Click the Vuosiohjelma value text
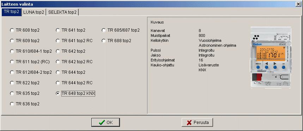Screen dimensions: 303x131 (210, 41)
